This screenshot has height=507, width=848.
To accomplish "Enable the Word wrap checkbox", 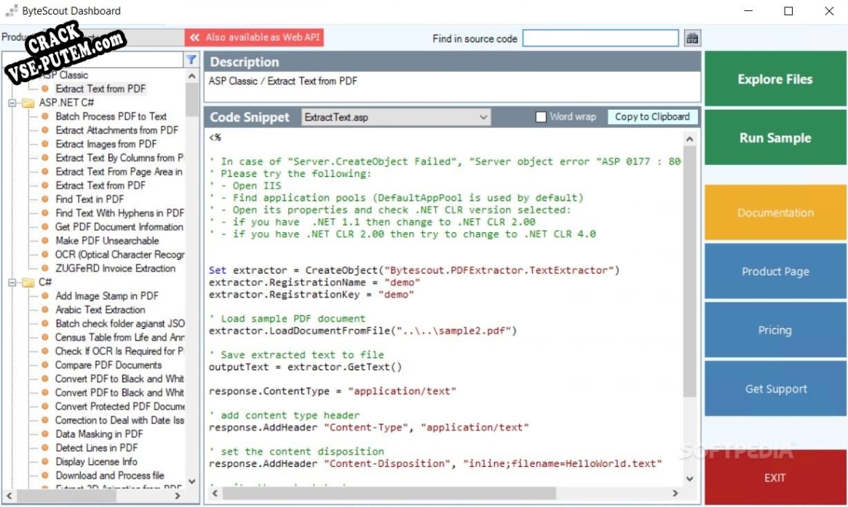I will pyautogui.click(x=541, y=117).
